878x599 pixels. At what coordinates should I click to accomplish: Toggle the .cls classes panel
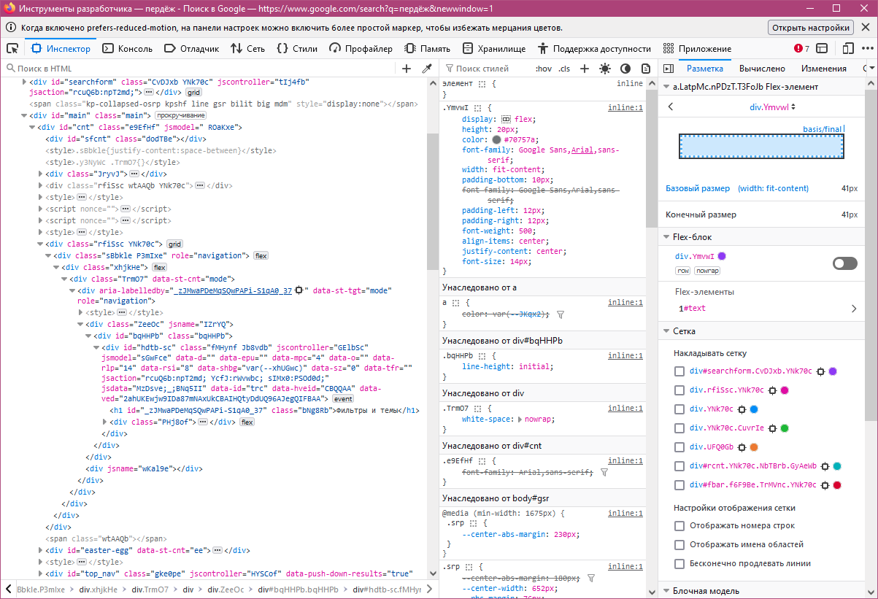(564, 69)
